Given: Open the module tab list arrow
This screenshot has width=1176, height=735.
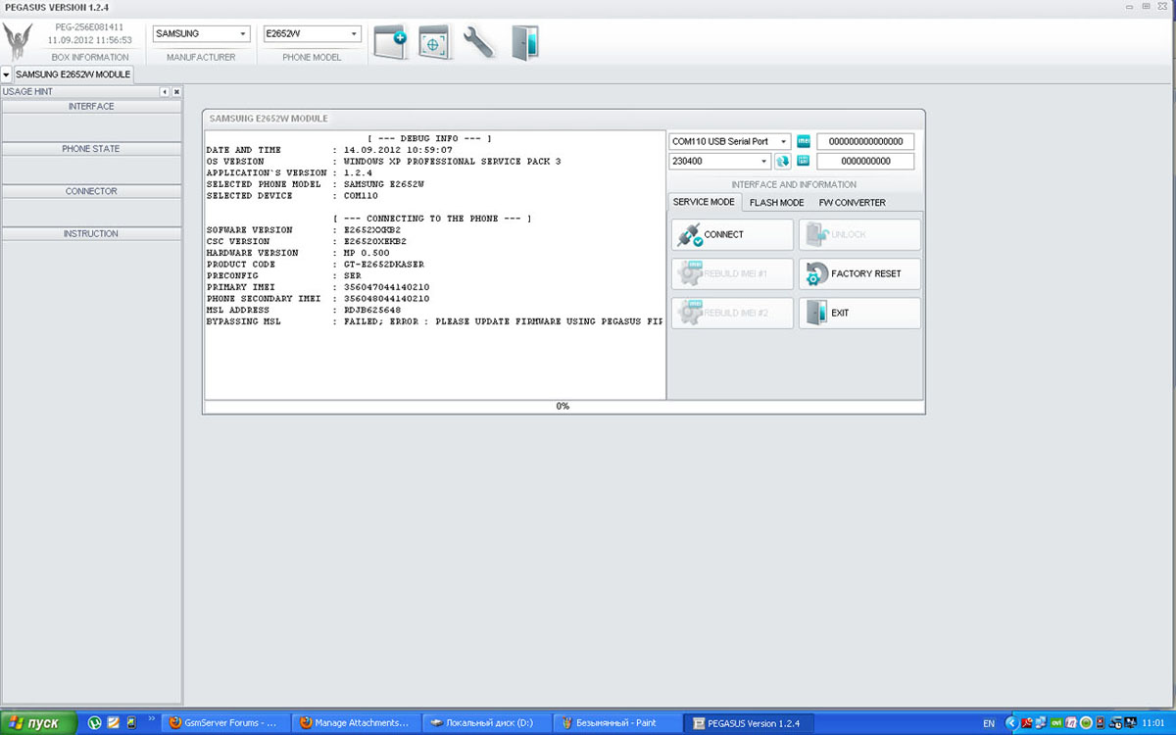Looking at the screenshot, I should (6, 74).
